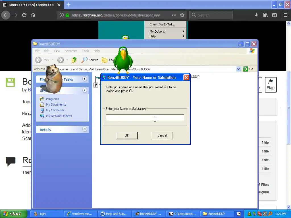291x218 pixels.
Task: Click orange magnifier system tray icon
Action: click(270, 214)
